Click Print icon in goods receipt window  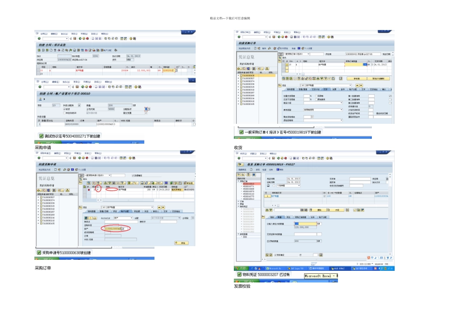[291, 158]
